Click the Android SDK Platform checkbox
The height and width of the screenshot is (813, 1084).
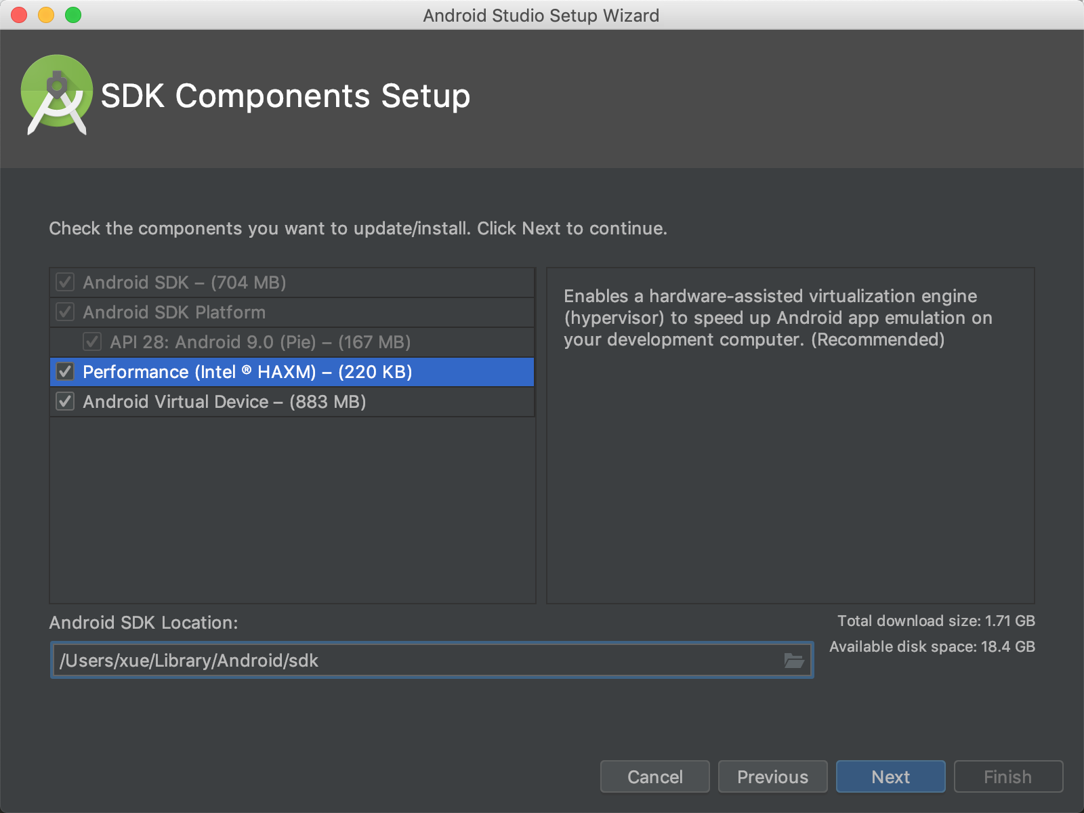pos(66,312)
